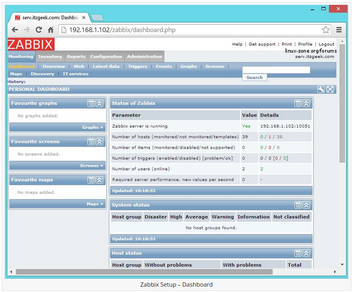Open the Configuration tab

coord(106,56)
